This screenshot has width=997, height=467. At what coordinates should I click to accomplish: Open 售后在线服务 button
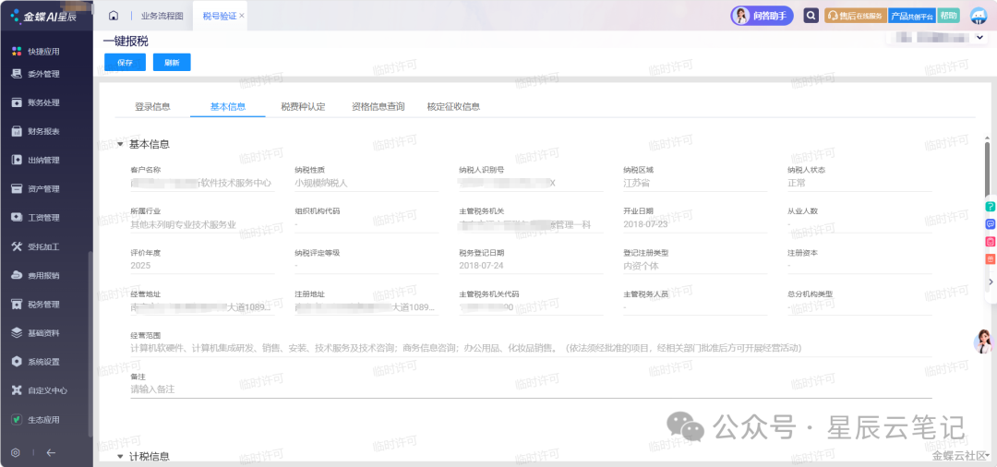(855, 16)
